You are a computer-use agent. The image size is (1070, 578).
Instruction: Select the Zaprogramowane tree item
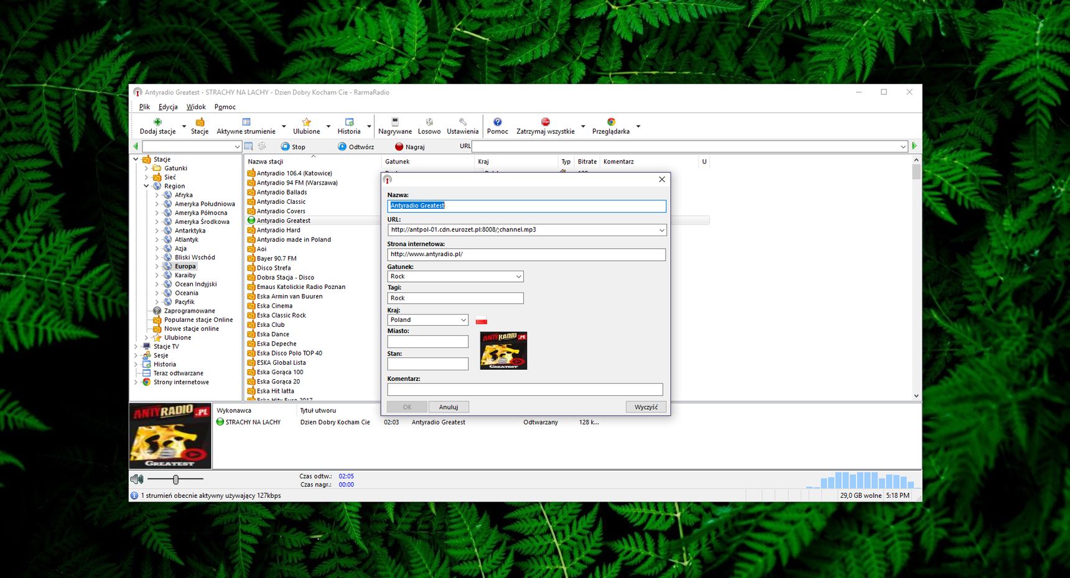coord(189,311)
